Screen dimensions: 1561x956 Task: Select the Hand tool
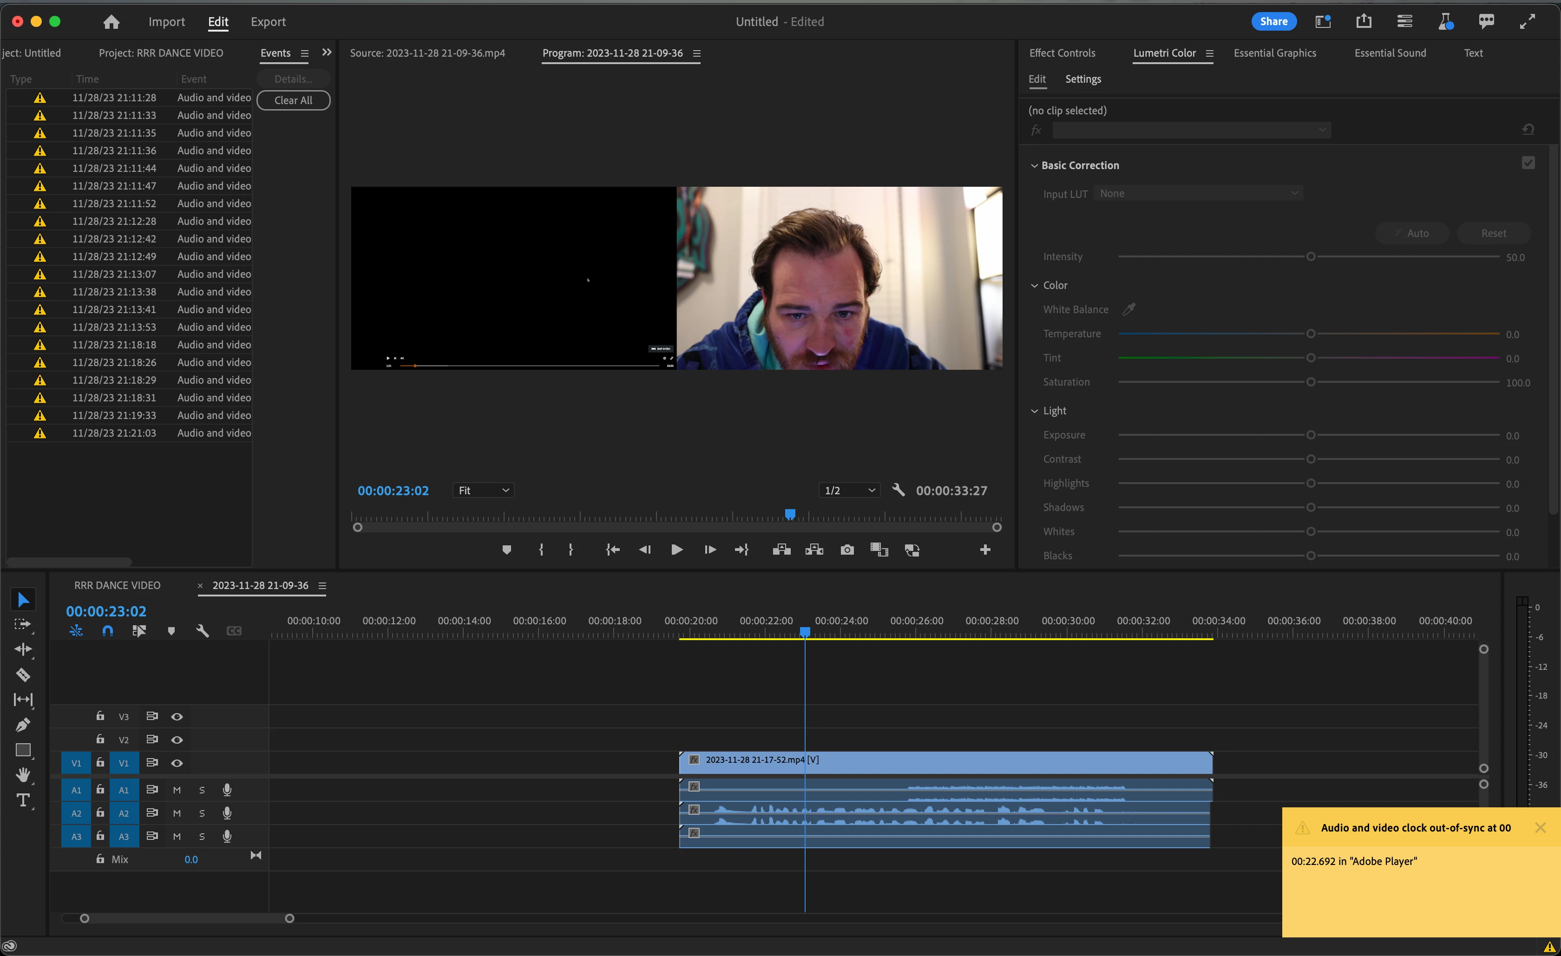click(23, 775)
